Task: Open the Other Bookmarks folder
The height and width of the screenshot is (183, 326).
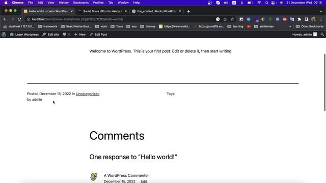Action: 310,26
